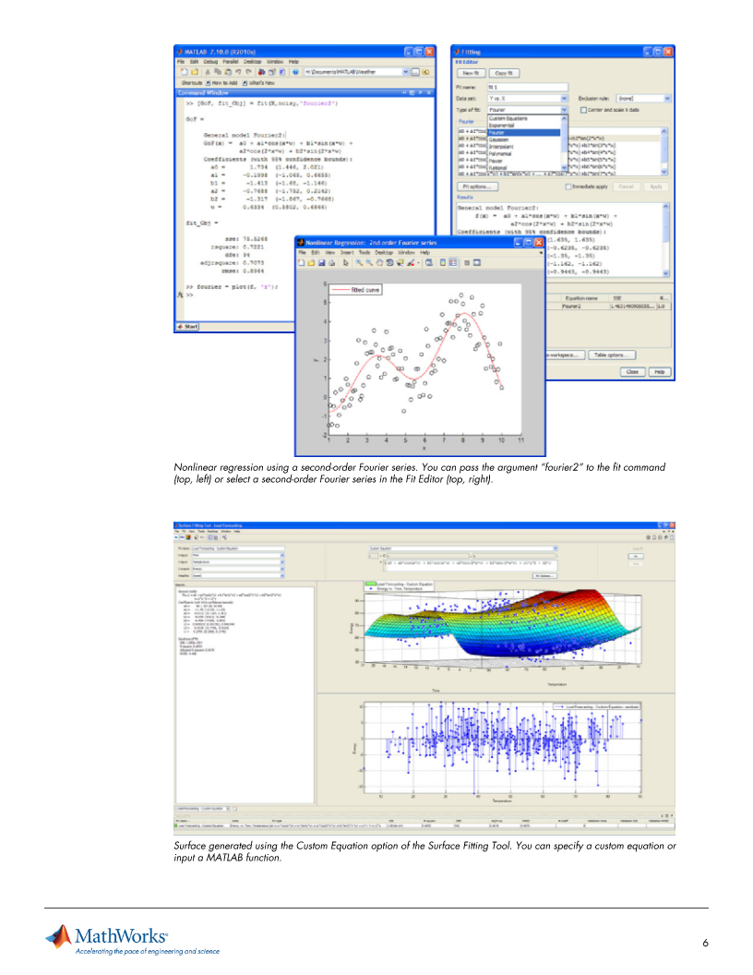Open the current directory dropdown in MATLAB
This screenshot has width=753, height=975.
point(406,72)
